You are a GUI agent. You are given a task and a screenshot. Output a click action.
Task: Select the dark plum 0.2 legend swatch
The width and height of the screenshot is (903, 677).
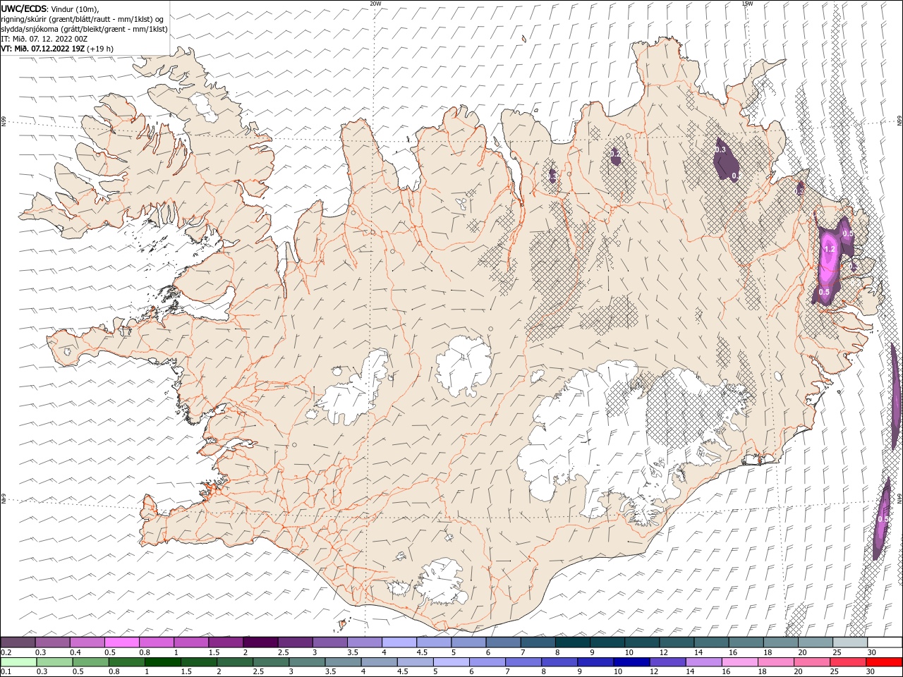coord(18,642)
